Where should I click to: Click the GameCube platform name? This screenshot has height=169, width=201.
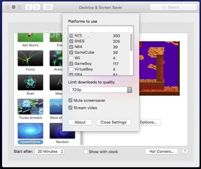coord(84,53)
